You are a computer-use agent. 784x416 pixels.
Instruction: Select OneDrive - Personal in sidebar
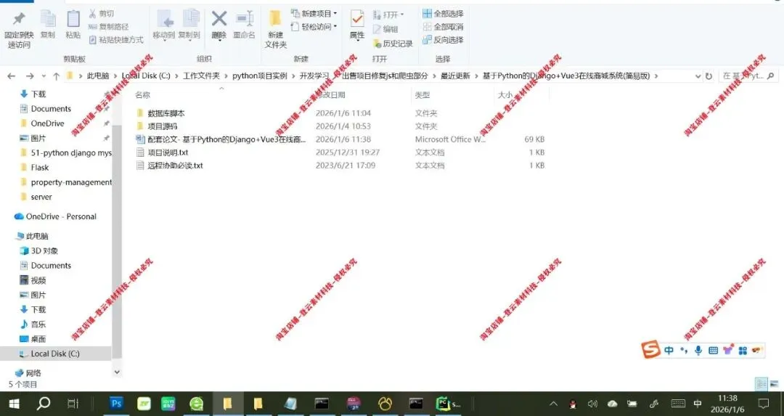click(61, 216)
